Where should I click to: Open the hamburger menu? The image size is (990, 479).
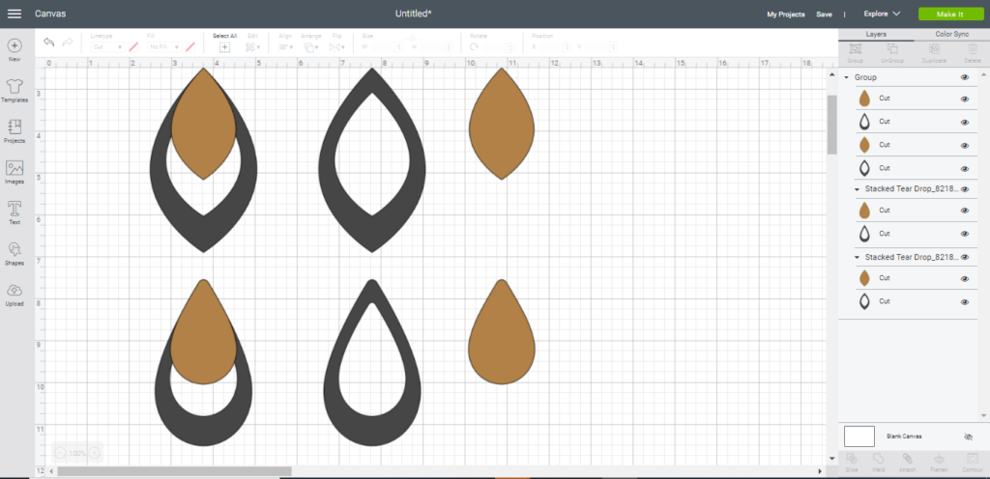click(14, 14)
